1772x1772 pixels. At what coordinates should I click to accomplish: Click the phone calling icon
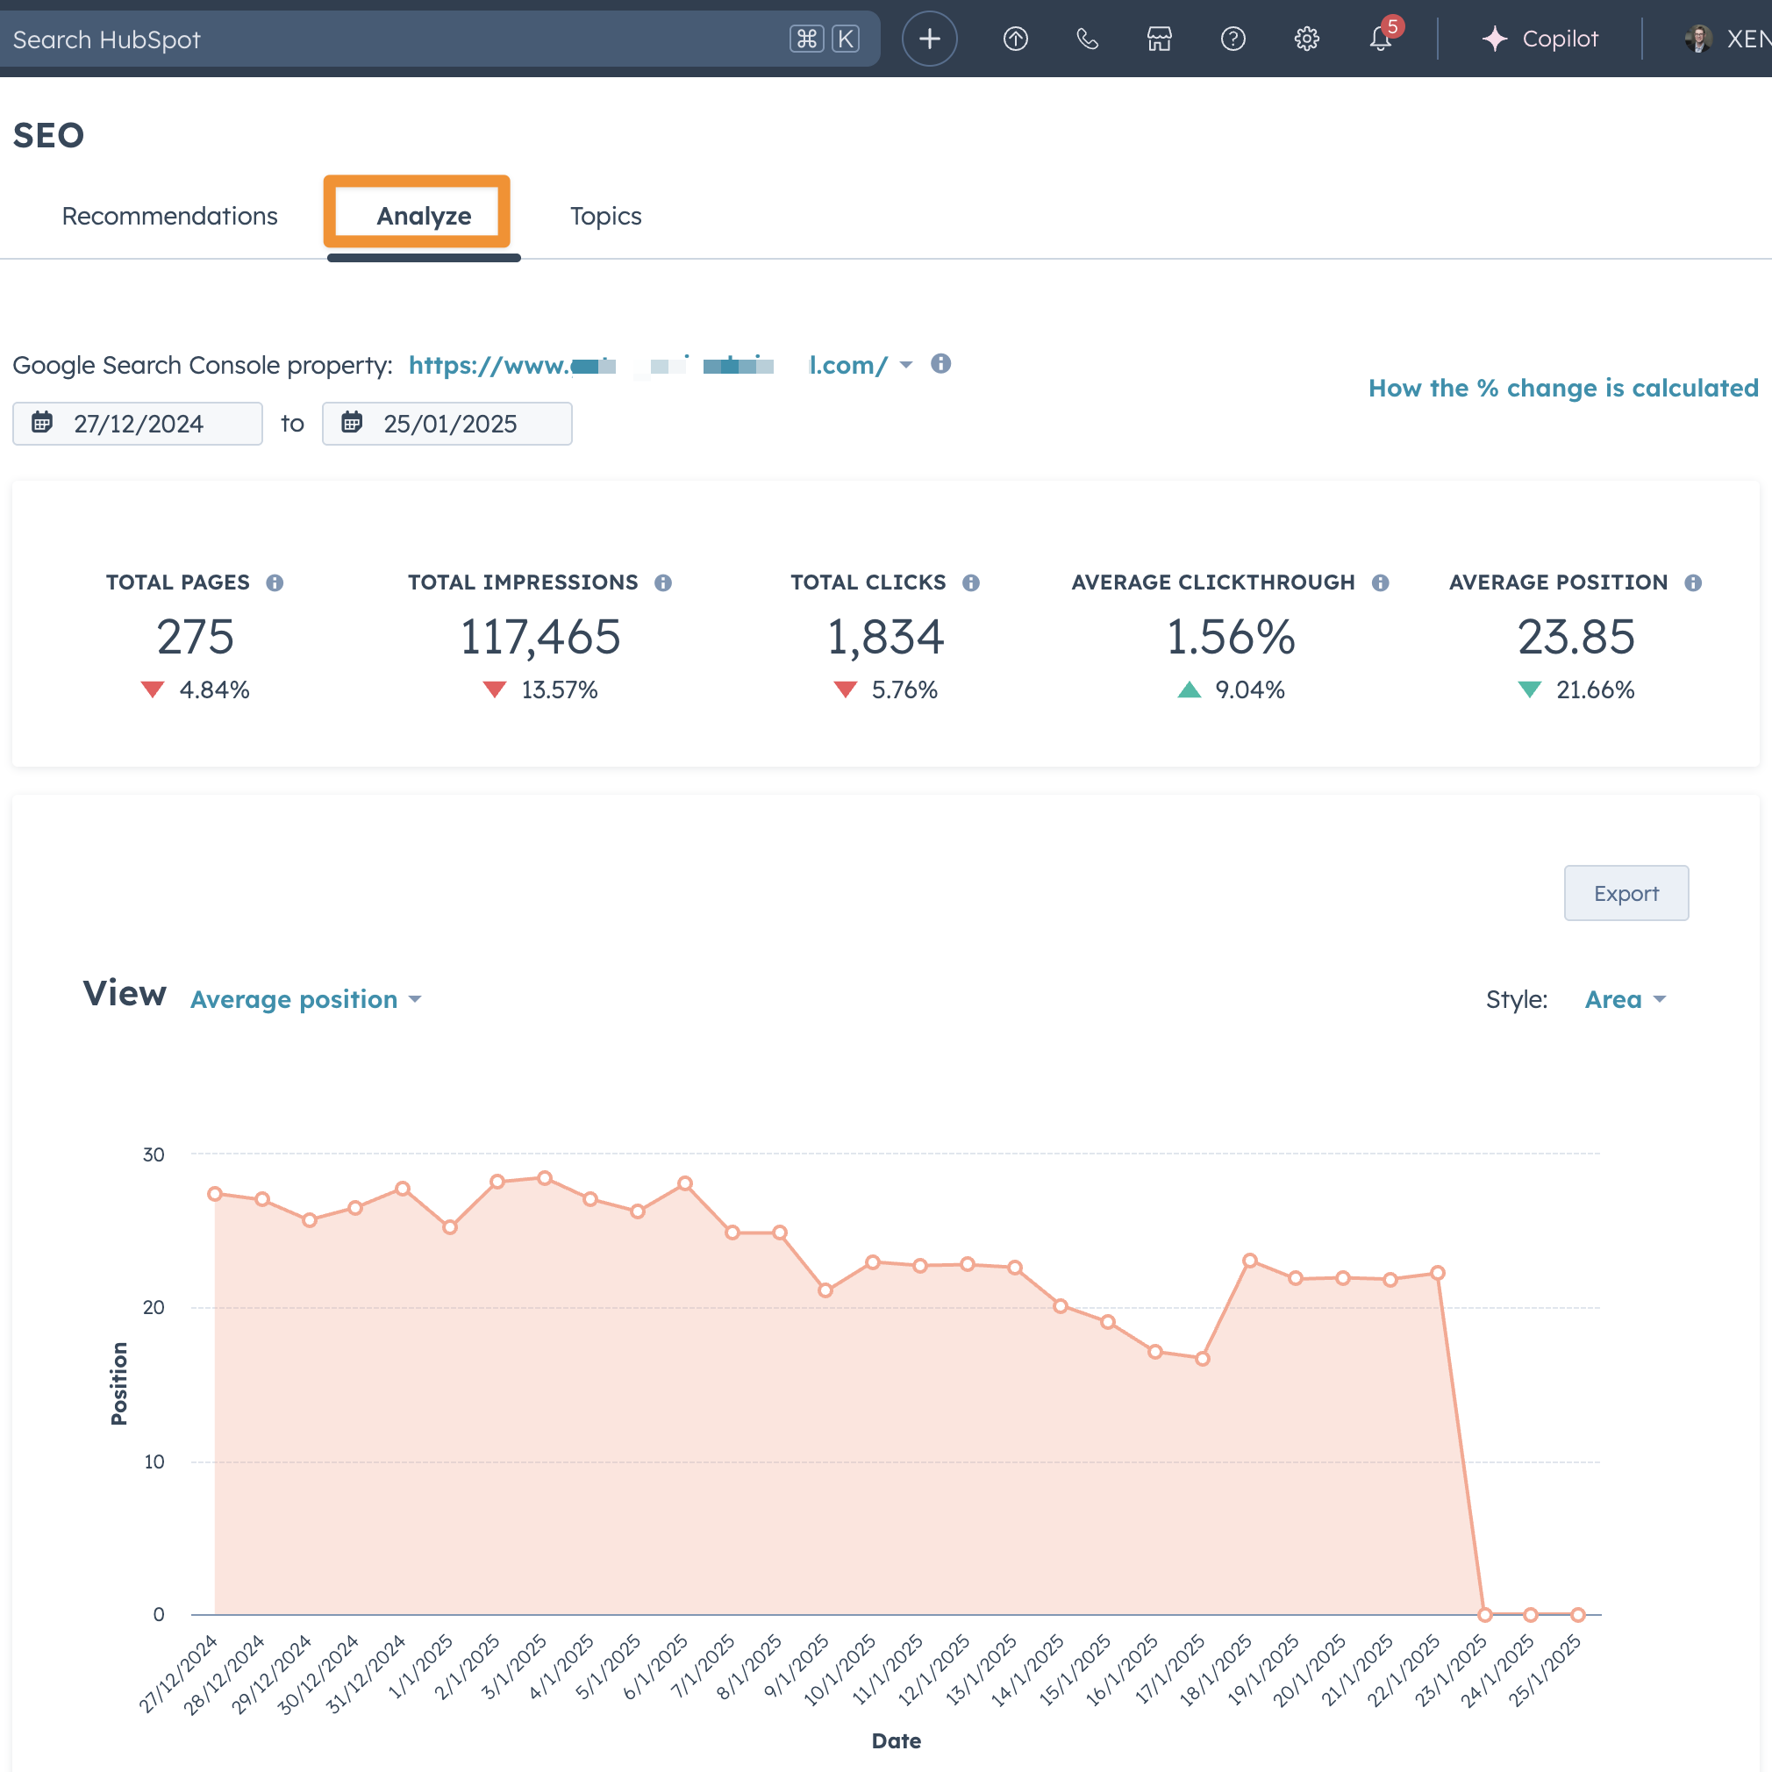(x=1088, y=39)
